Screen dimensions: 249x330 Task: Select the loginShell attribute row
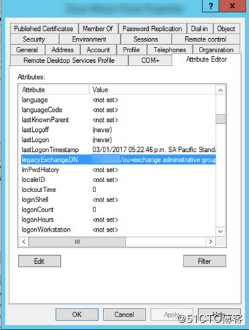pyautogui.click(x=117, y=199)
